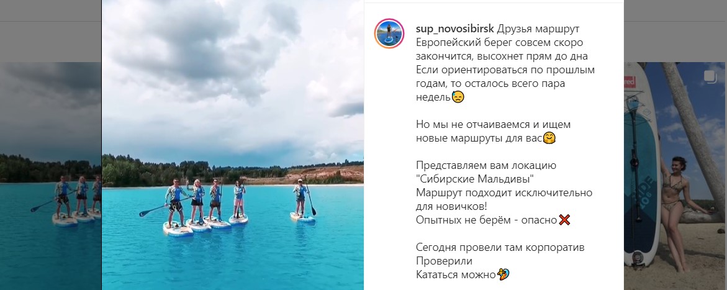Click the "Сегодня провели там корпоратив" line
This screenshot has height=290, width=727.
[500, 247]
